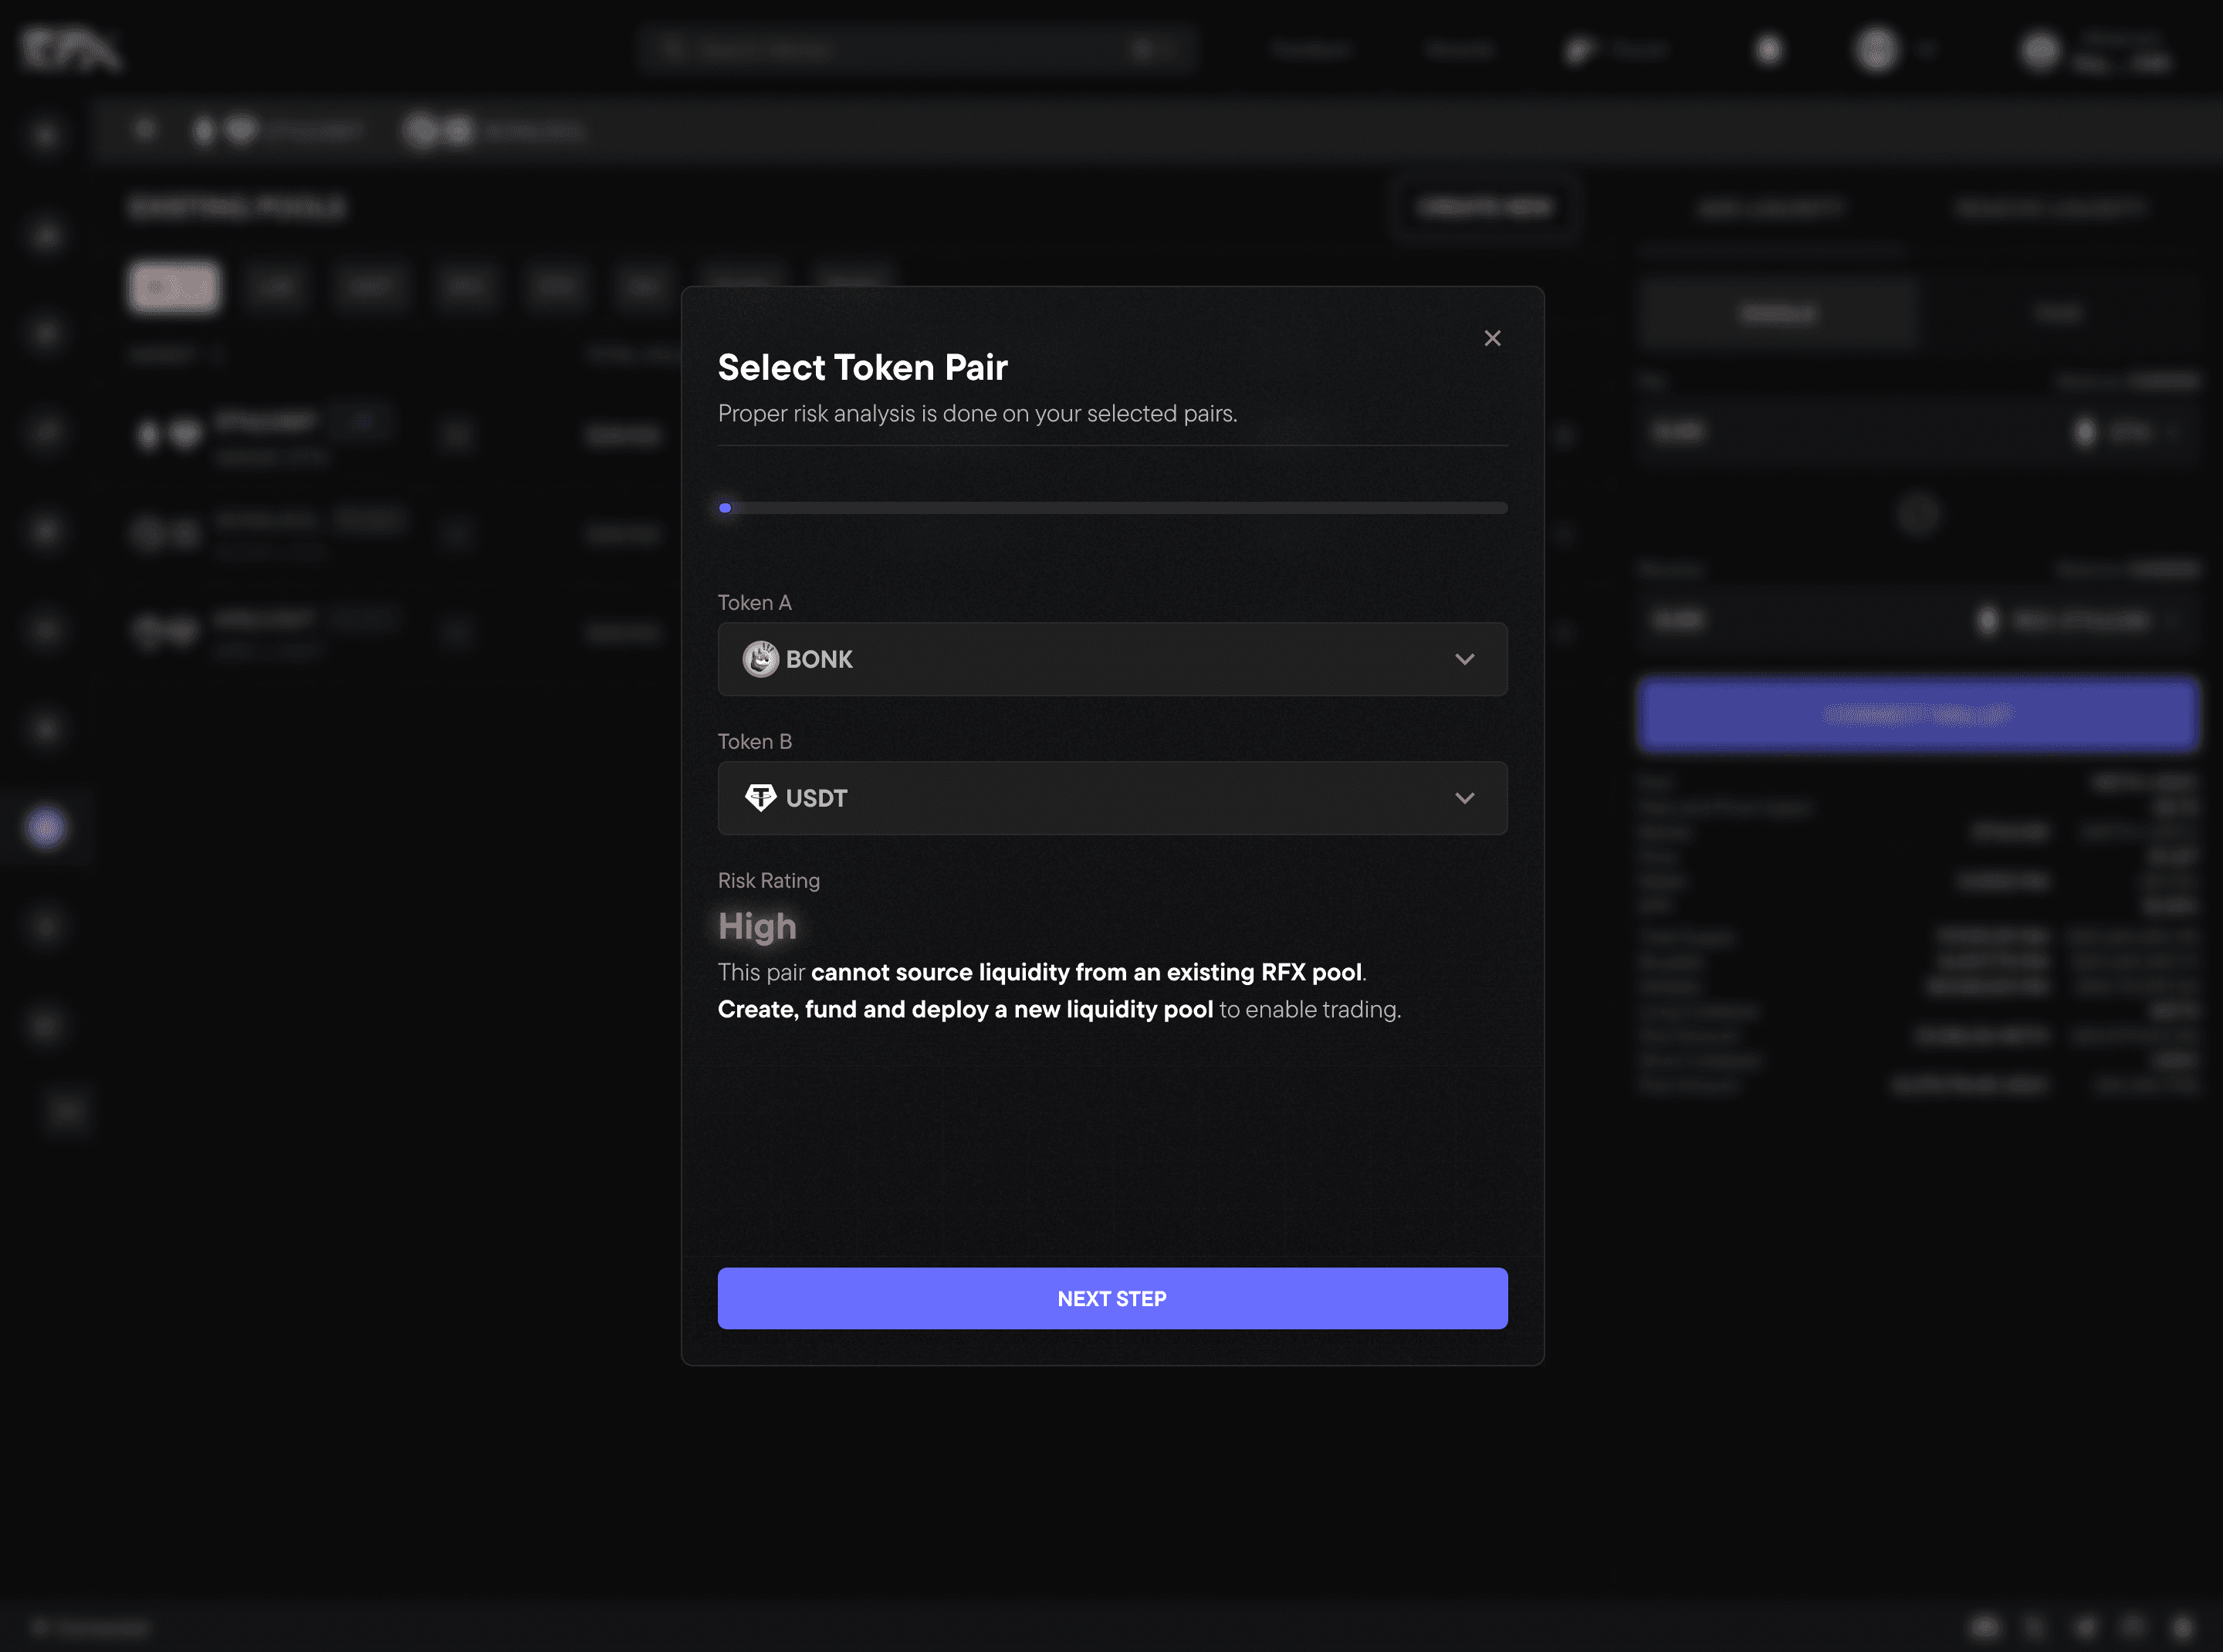
Task: Click the blurred purple button in the right panel
Action: tap(1917, 714)
